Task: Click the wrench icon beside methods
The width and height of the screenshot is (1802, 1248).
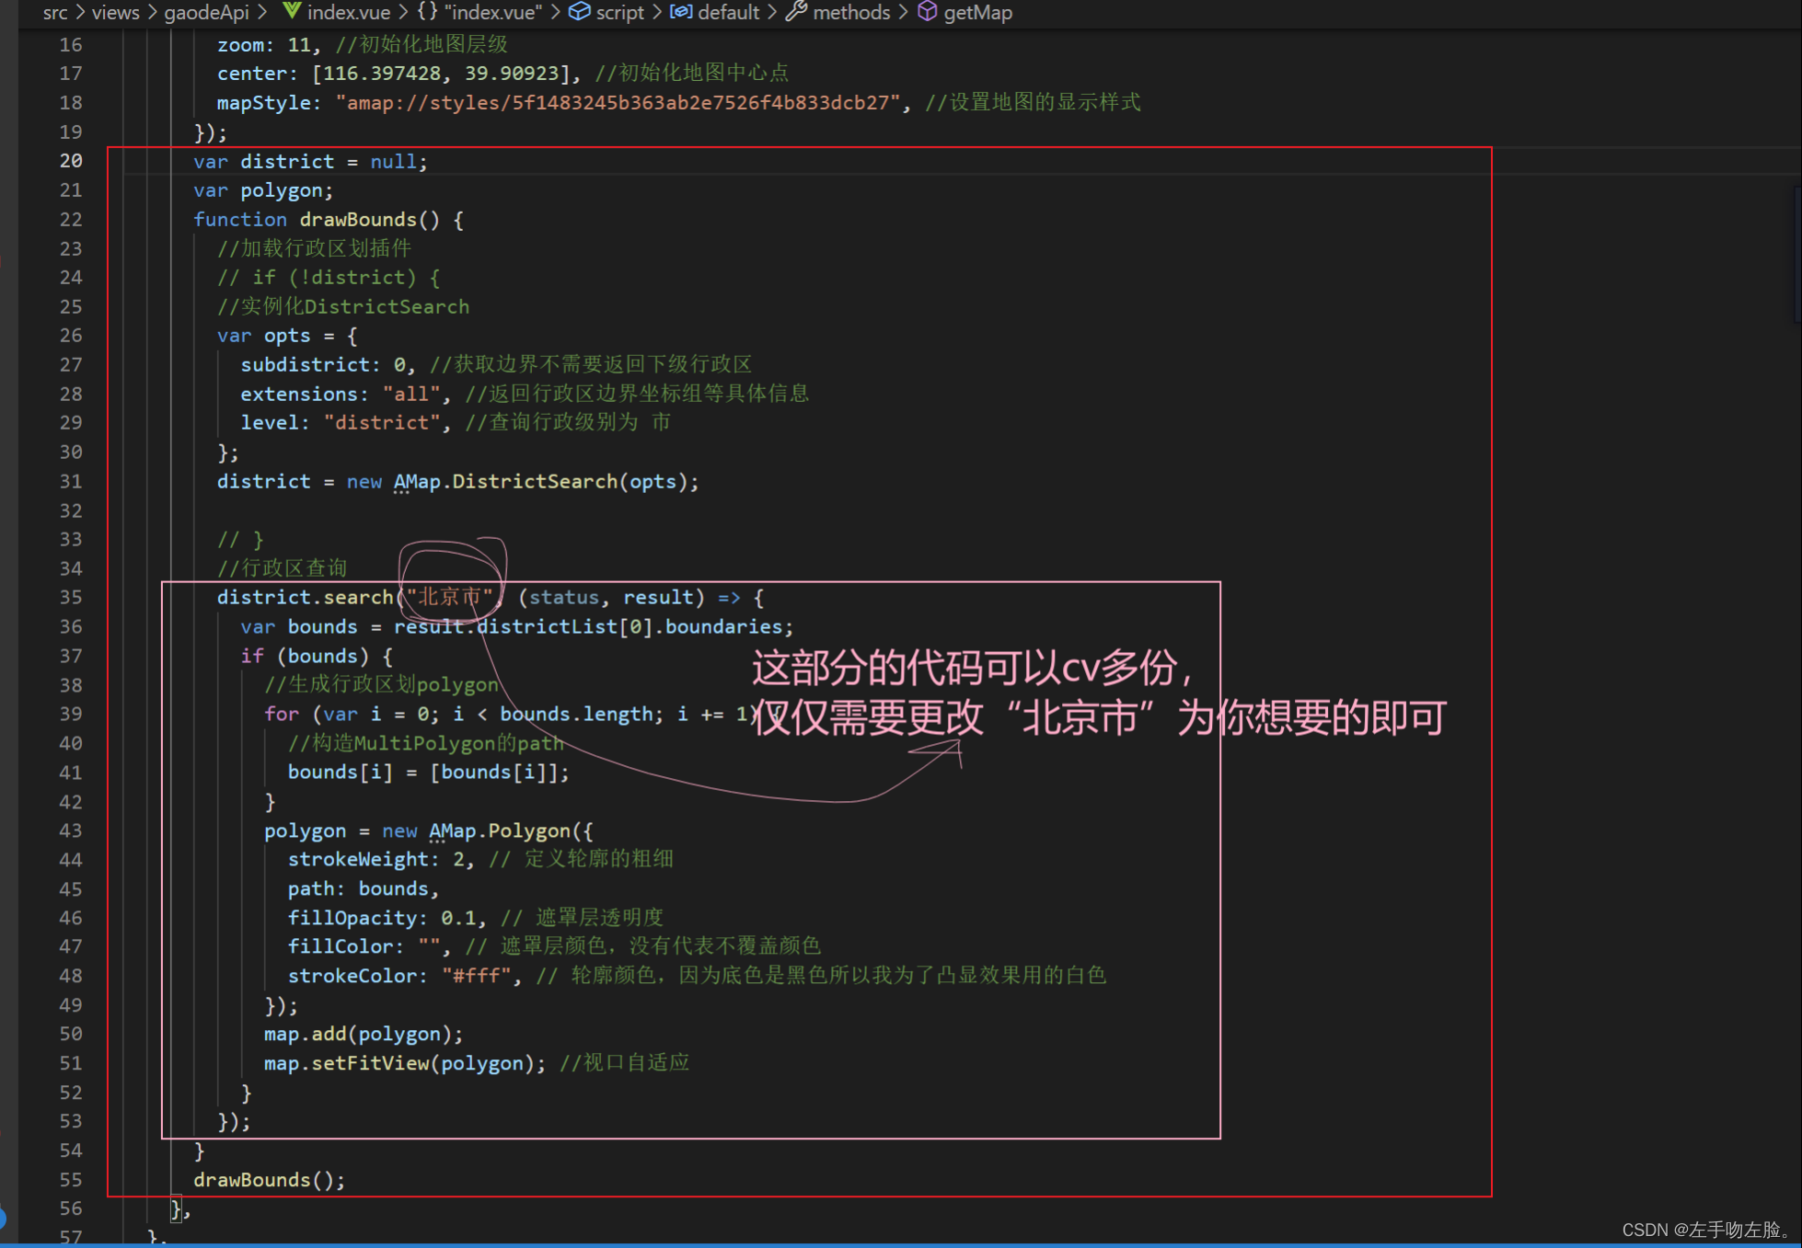Action: [796, 11]
